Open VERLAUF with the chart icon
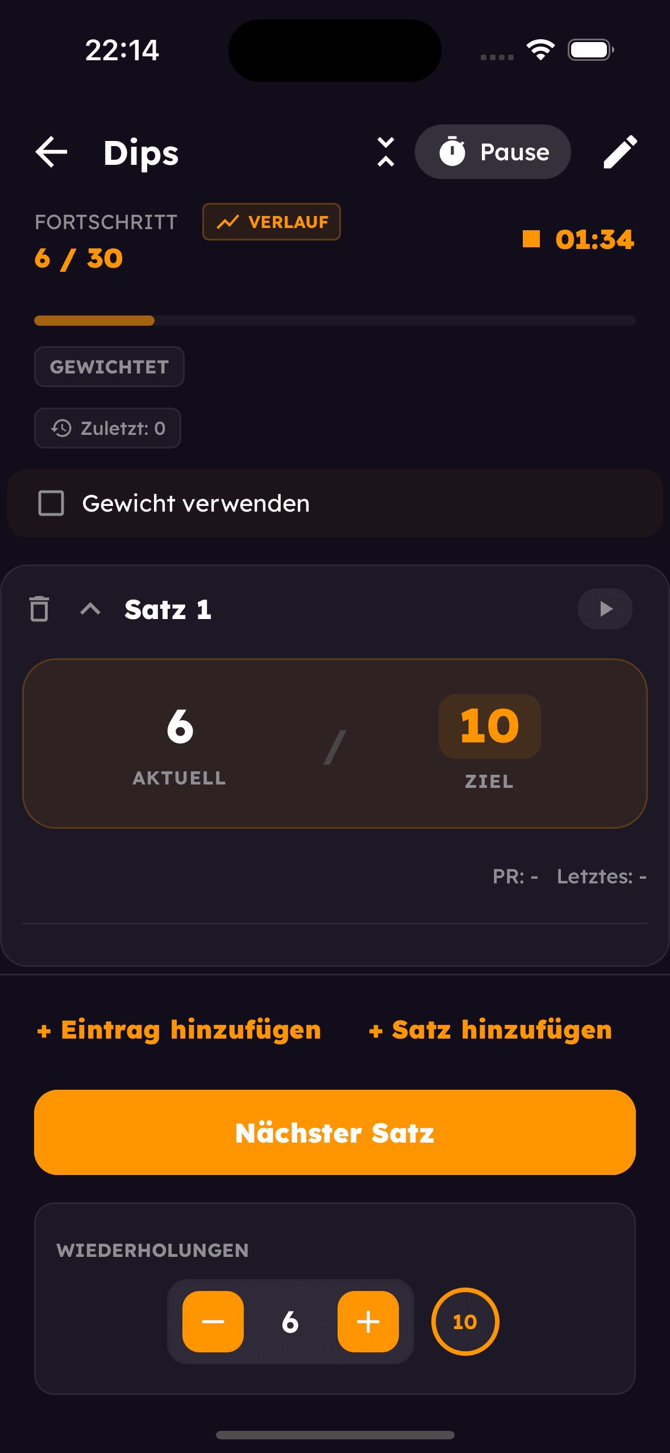The image size is (670, 1453). (271, 222)
